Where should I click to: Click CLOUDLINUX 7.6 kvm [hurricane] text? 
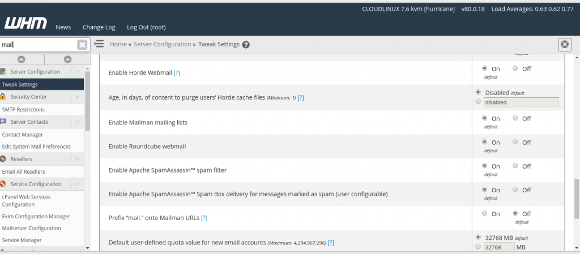(408, 9)
